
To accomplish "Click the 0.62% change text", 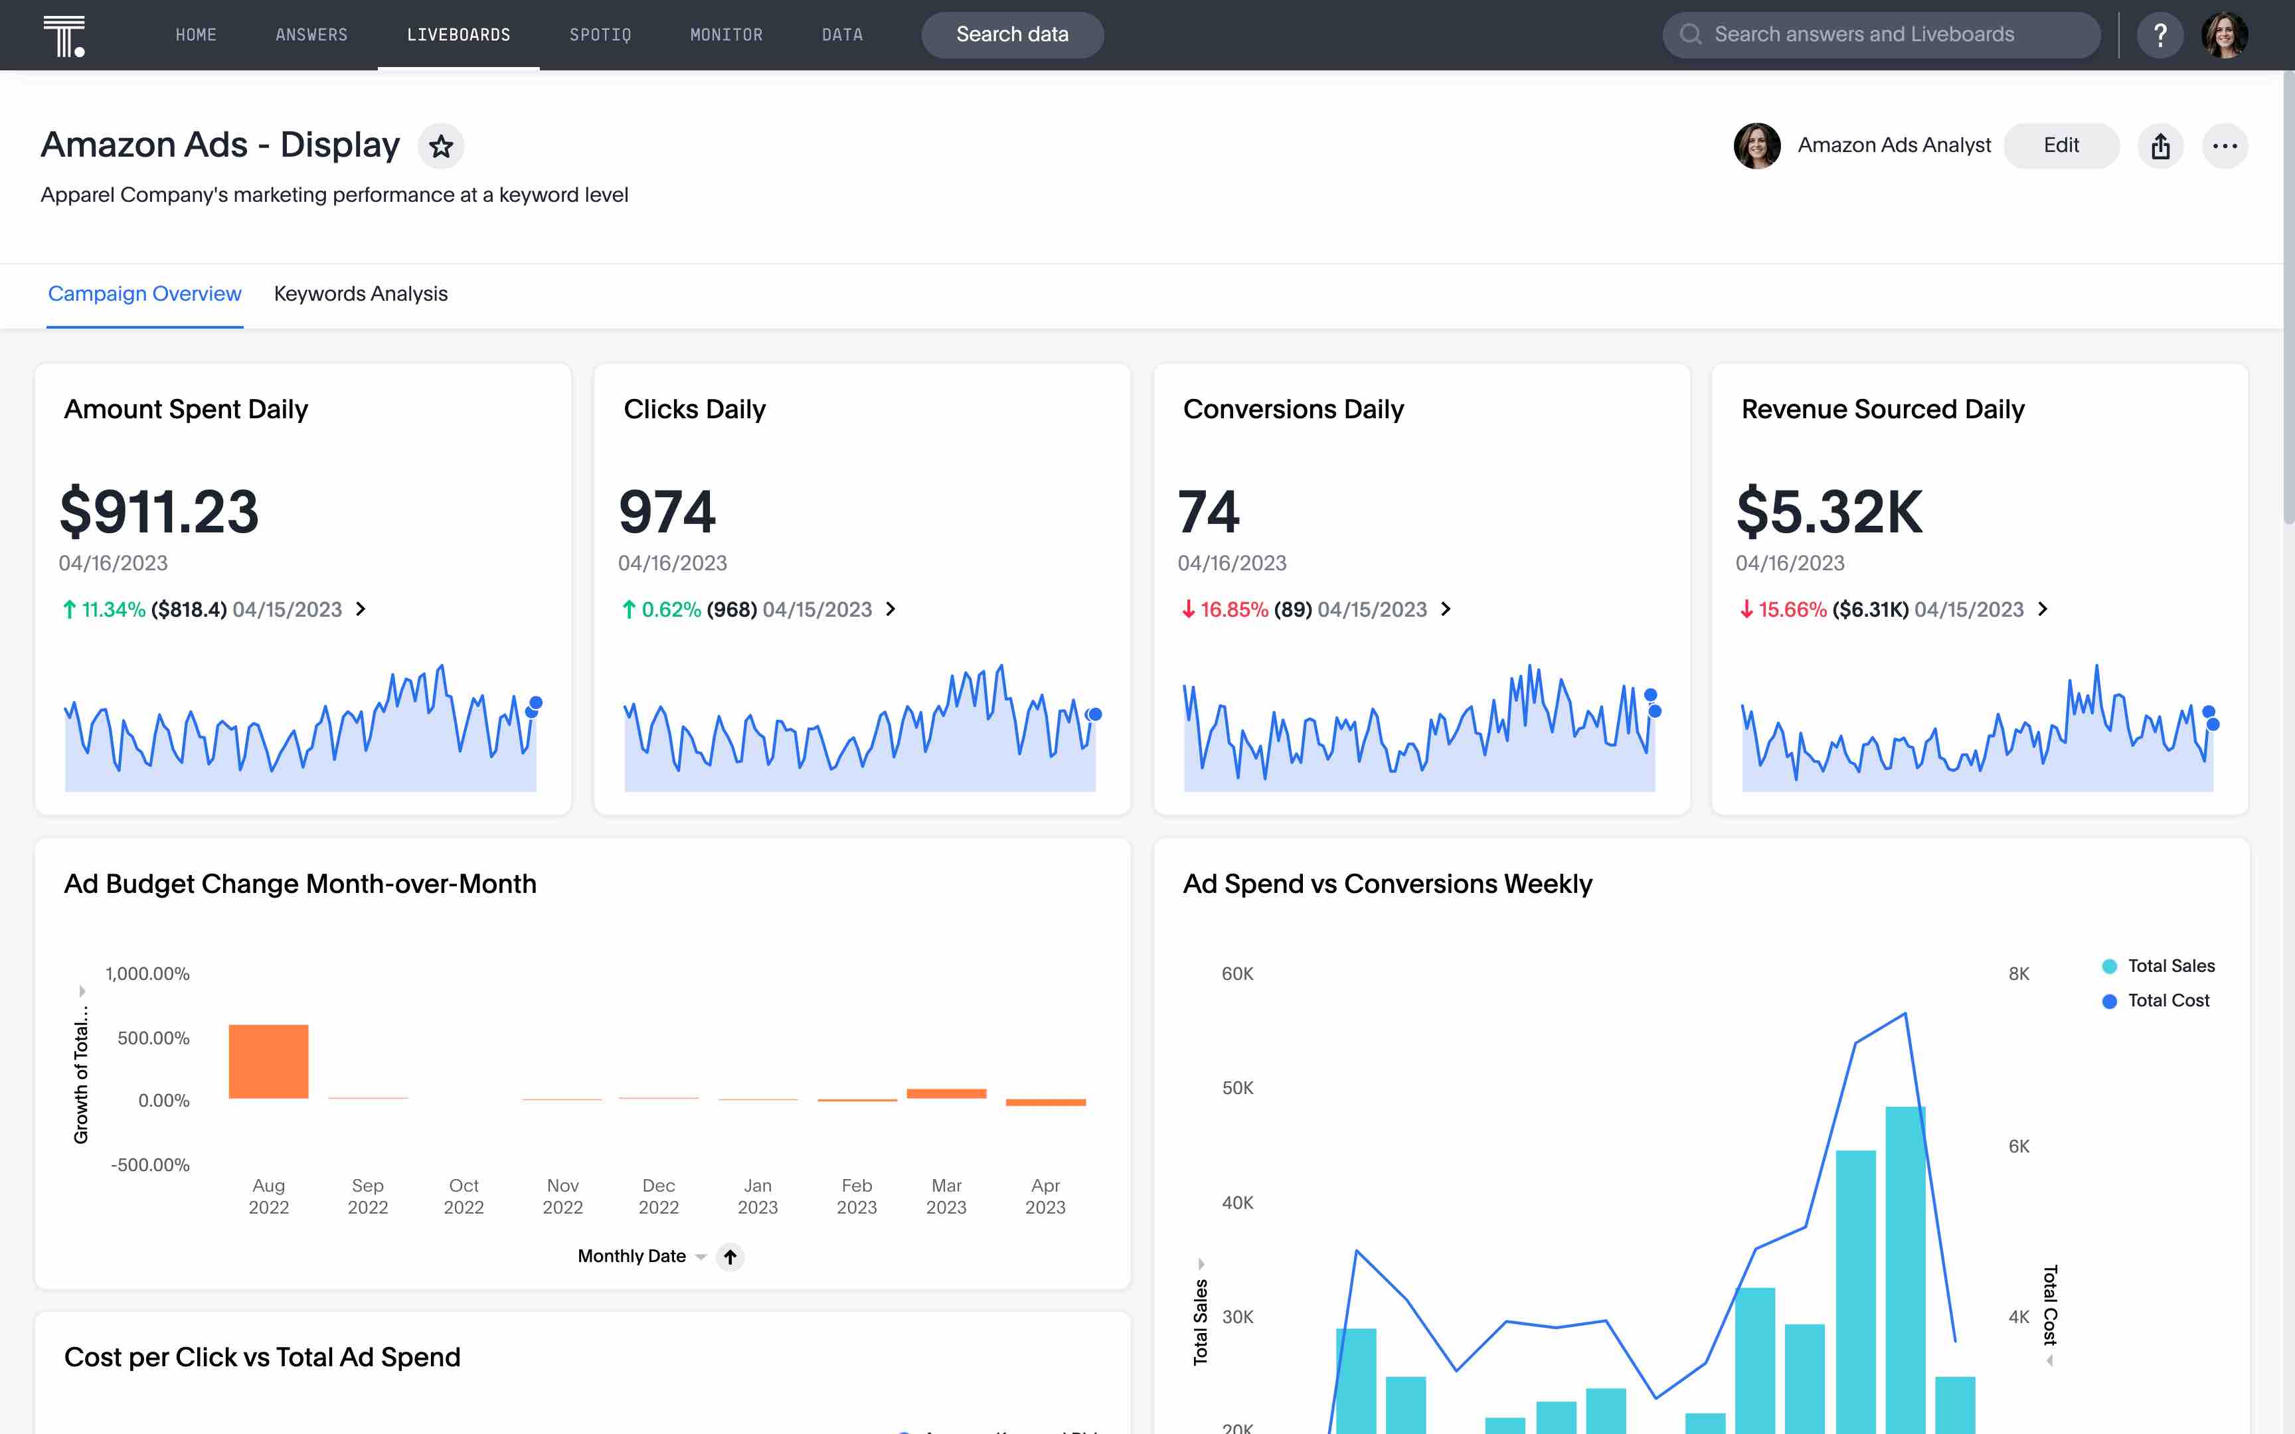I will 671,610.
